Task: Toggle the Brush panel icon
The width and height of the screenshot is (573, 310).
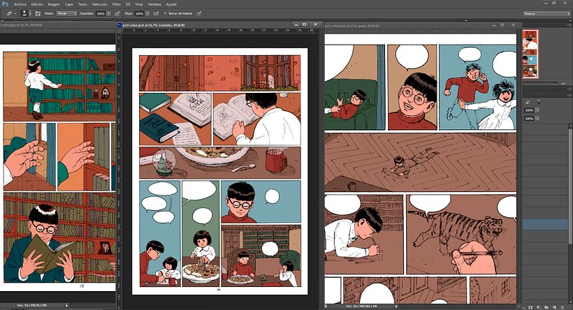Action: point(38,13)
